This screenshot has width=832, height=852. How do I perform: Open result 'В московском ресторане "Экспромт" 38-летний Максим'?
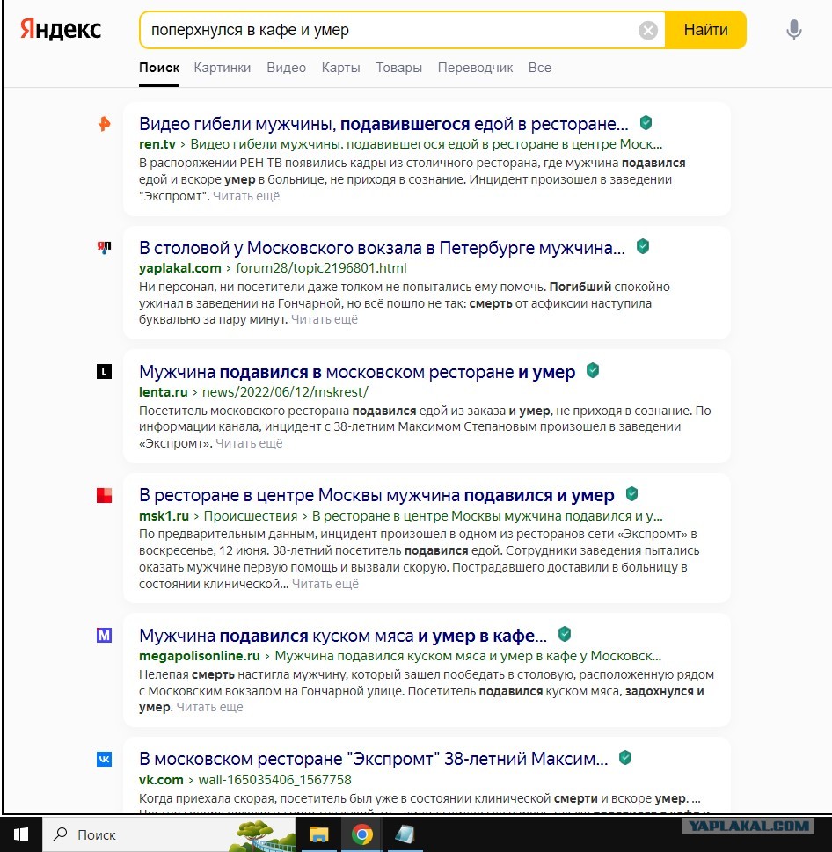pyautogui.click(x=373, y=759)
